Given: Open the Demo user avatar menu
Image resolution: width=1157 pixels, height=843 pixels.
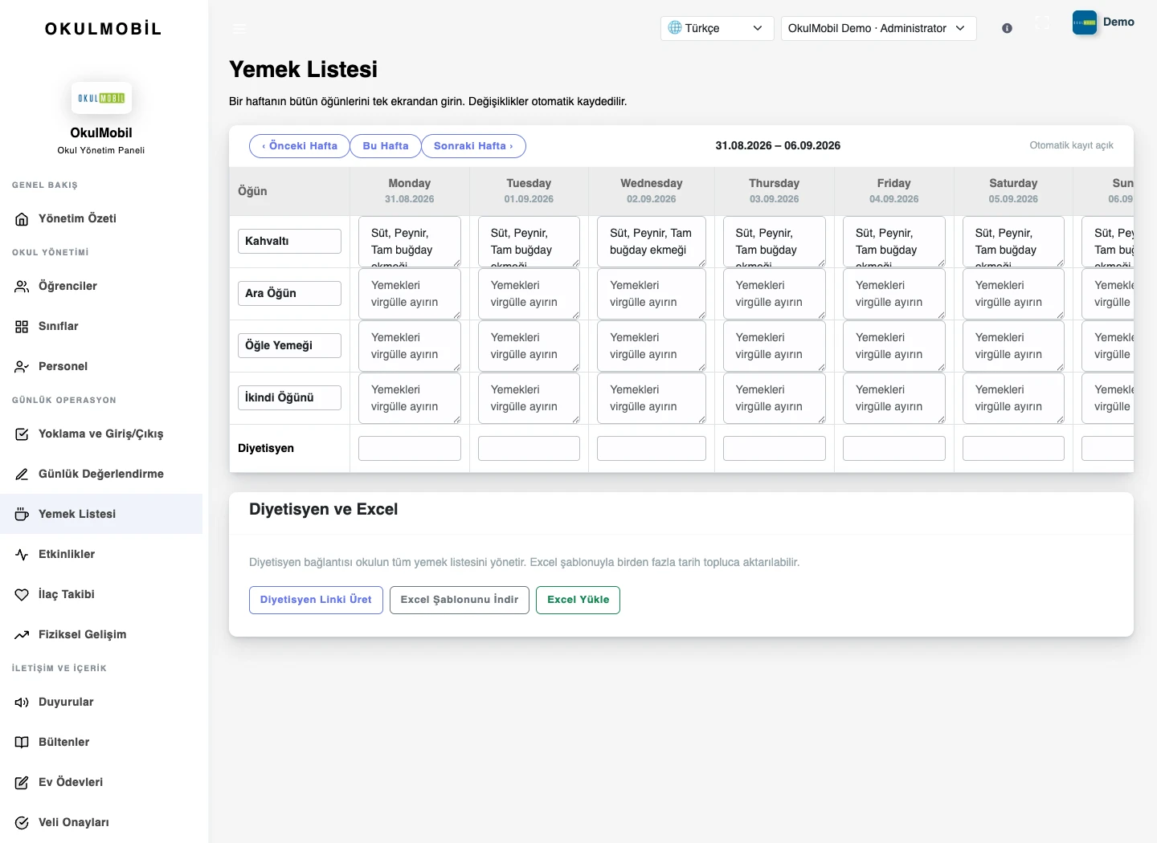Looking at the screenshot, I should click(1103, 22).
